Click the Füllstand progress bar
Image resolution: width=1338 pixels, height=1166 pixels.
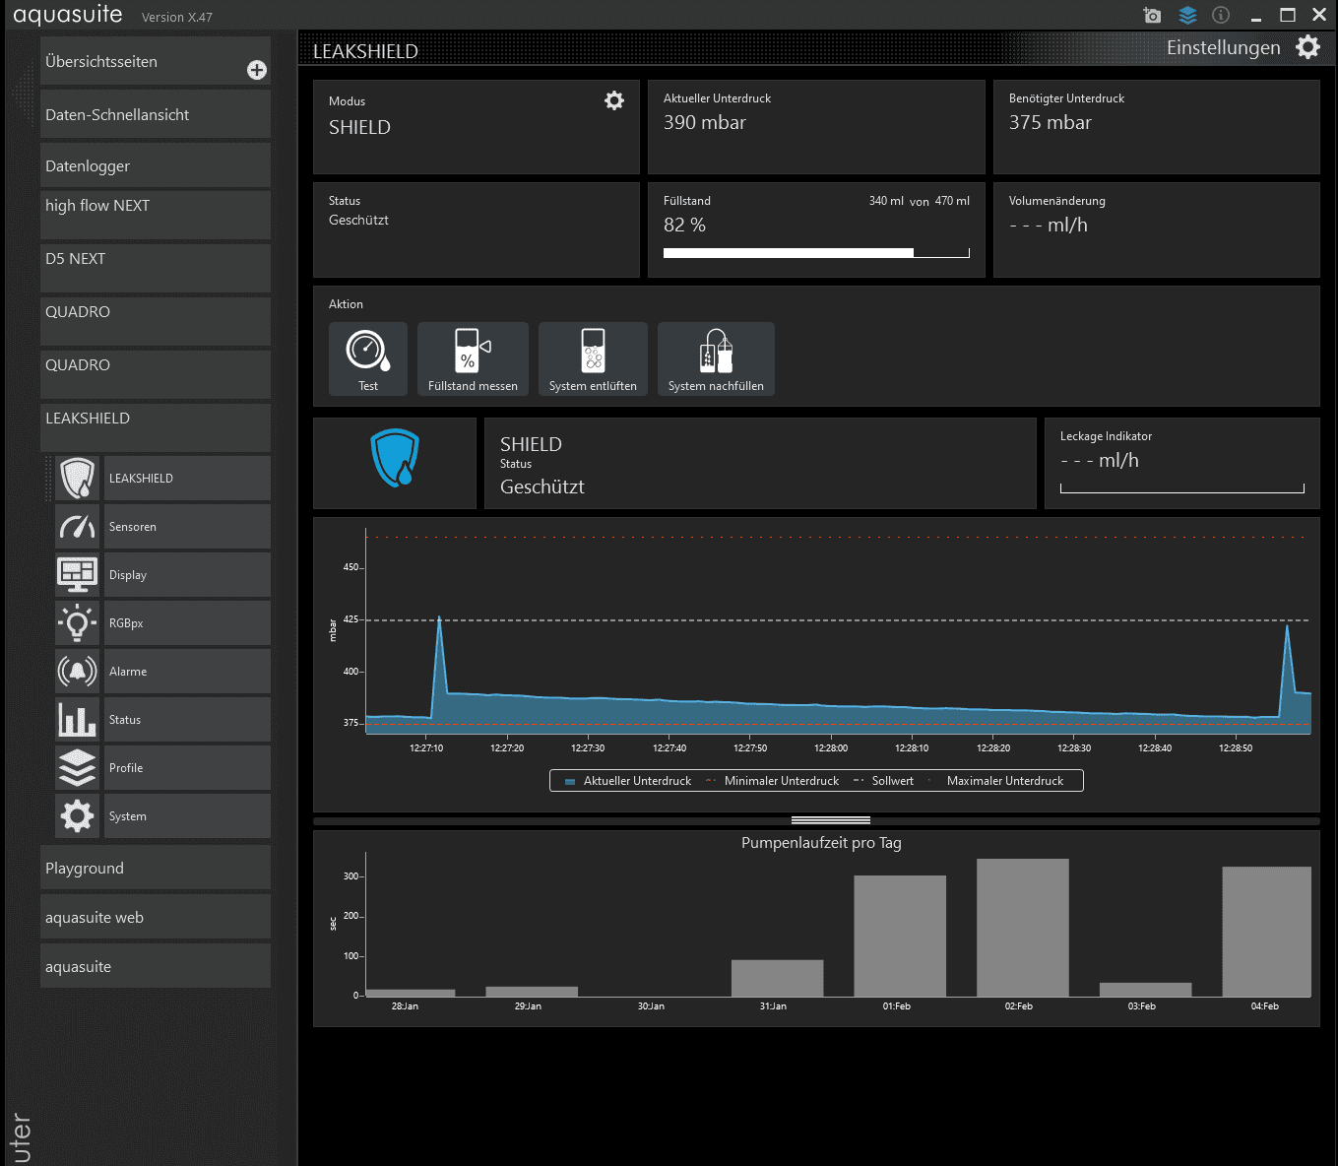coord(816,253)
